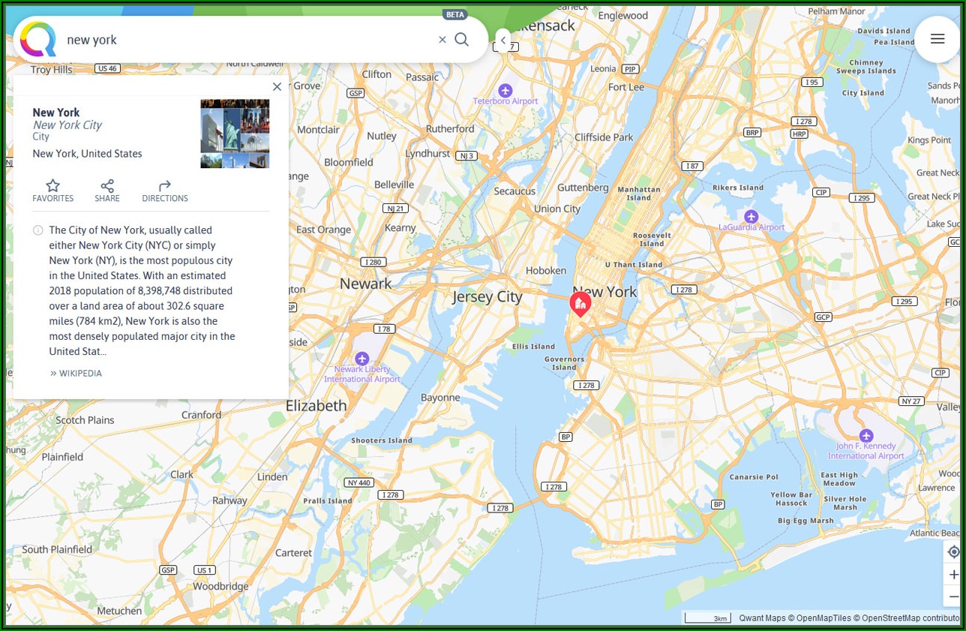Click the Manhattan Island label
The image size is (966, 631).
coord(638,194)
